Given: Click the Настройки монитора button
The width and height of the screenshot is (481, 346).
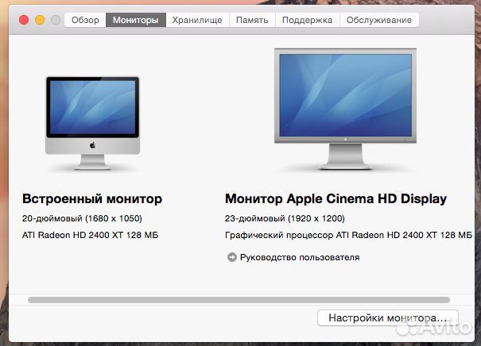Looking at the screenshot, I should point(388,318).
